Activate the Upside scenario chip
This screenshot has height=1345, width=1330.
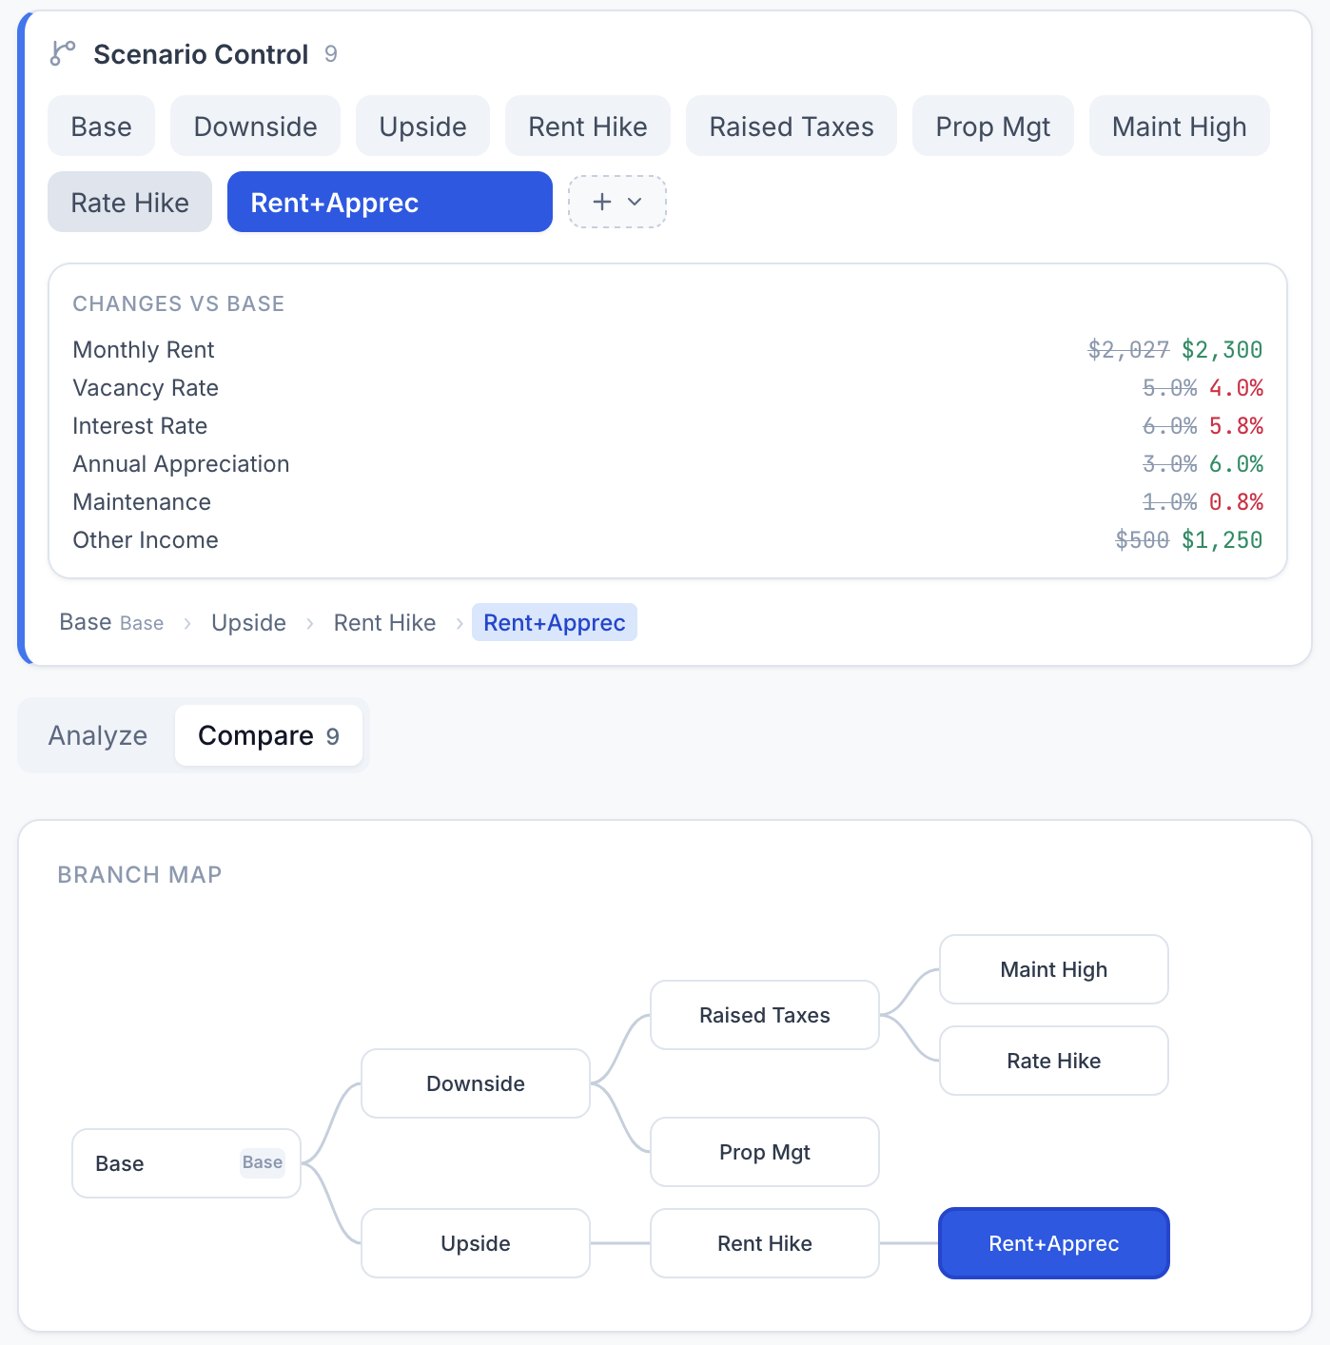tap(422, 127)
